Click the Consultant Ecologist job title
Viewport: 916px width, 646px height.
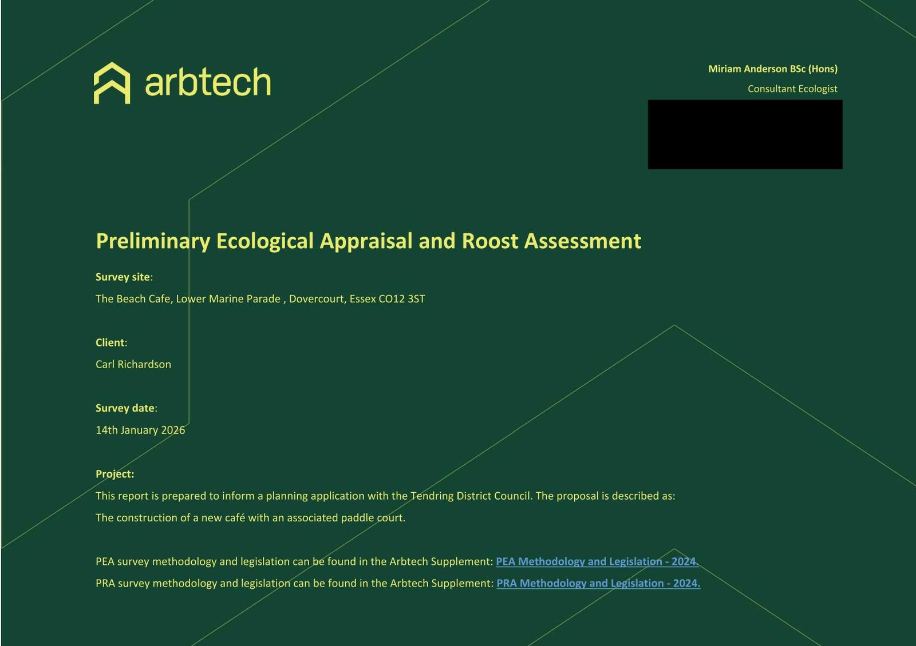coord(792,89)
